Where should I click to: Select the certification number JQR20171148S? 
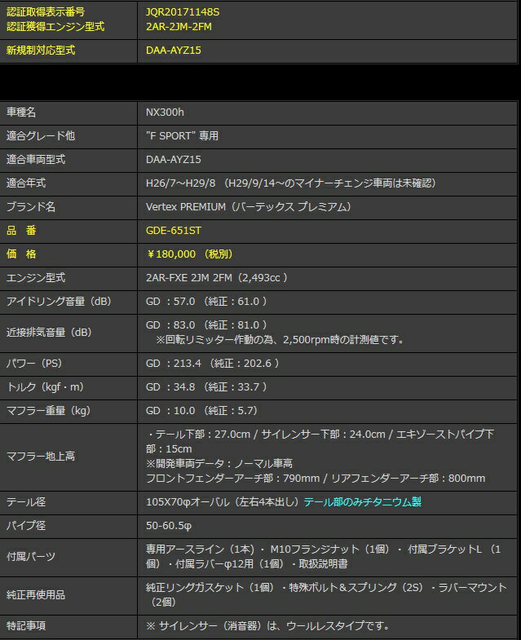[183, 12]
